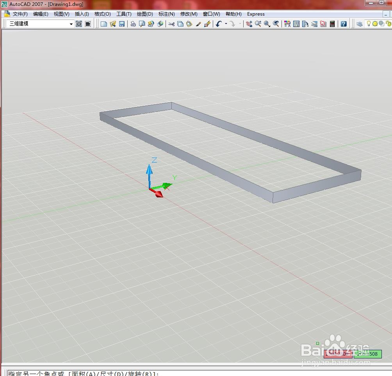
Task: Open the DesignCenter icon
Action: pos(296,24)
